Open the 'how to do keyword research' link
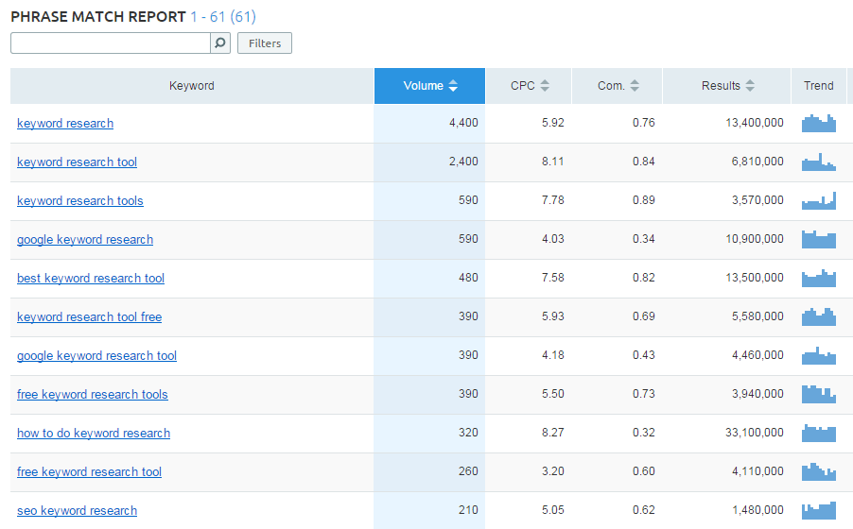 [94, 434]
